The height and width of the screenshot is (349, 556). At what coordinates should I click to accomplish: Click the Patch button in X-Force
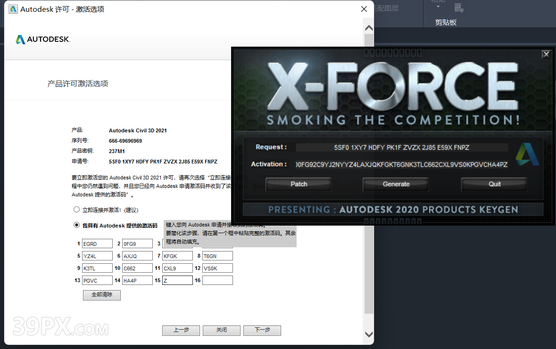coord(299,184)
